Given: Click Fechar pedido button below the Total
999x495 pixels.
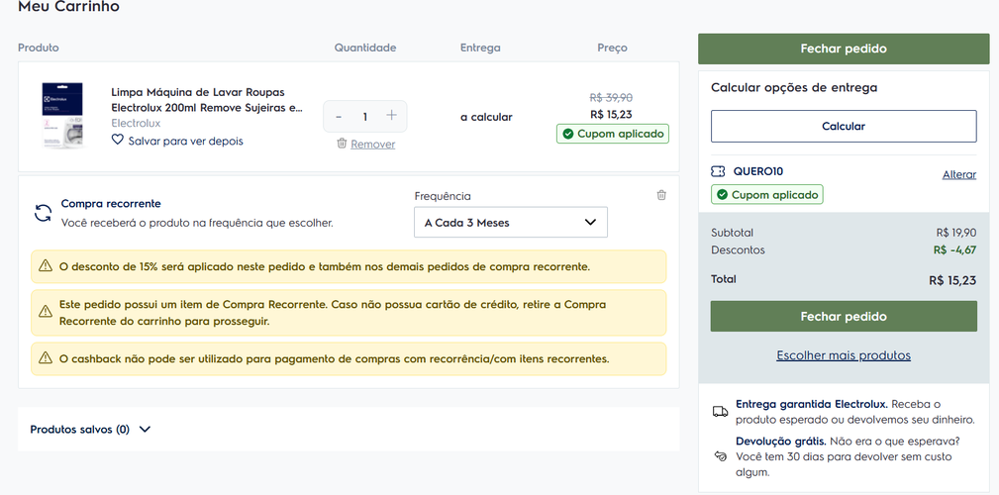Looking at the screenshot, I should pyautogui.click(x=844, y=317).
